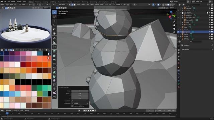Screen dimensions: 214x120
Task: Switch to the Shading workspace tab
Action: [70, 2]
